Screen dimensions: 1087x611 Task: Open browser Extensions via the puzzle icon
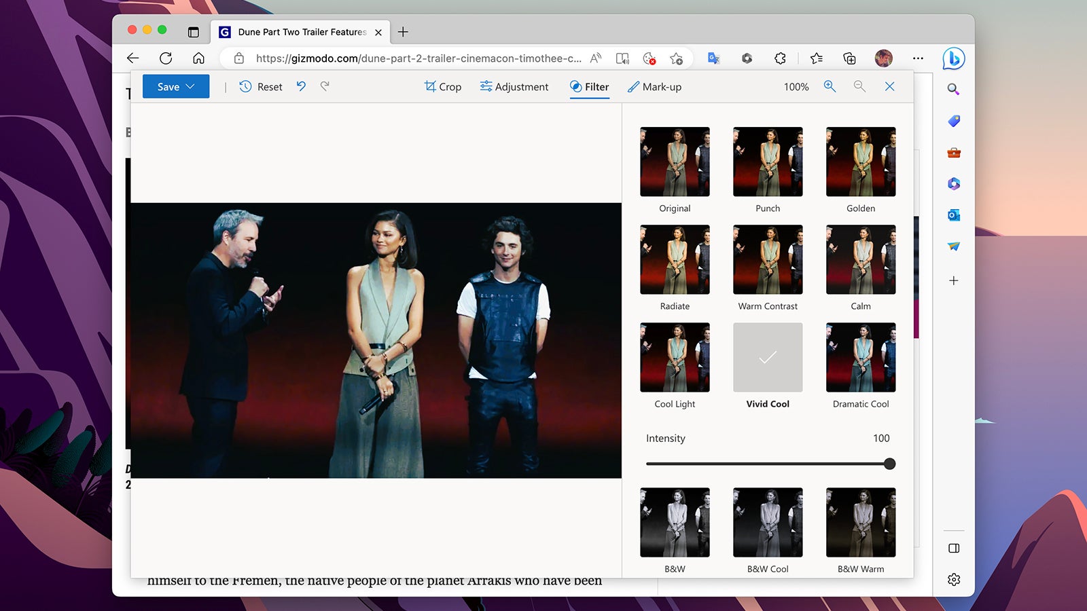(780, 58)
